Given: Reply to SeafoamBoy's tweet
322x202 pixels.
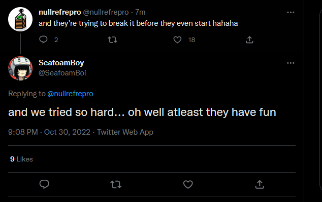Looking at the screenshot, I should click(x=44, y=184).
